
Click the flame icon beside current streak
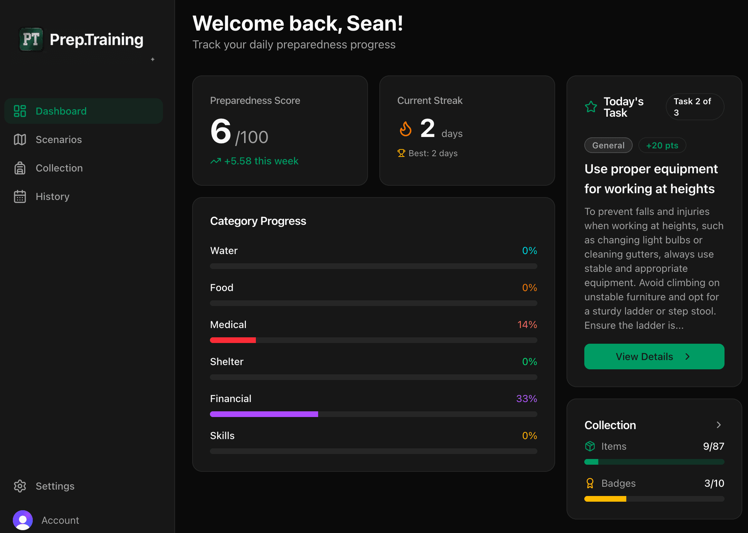[x=405, y=129]
